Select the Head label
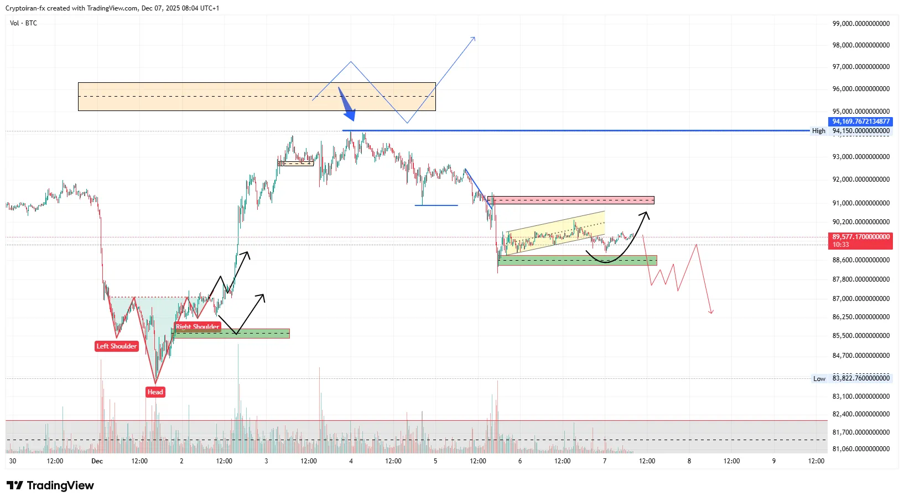904x502 pixels. [155, 392]
